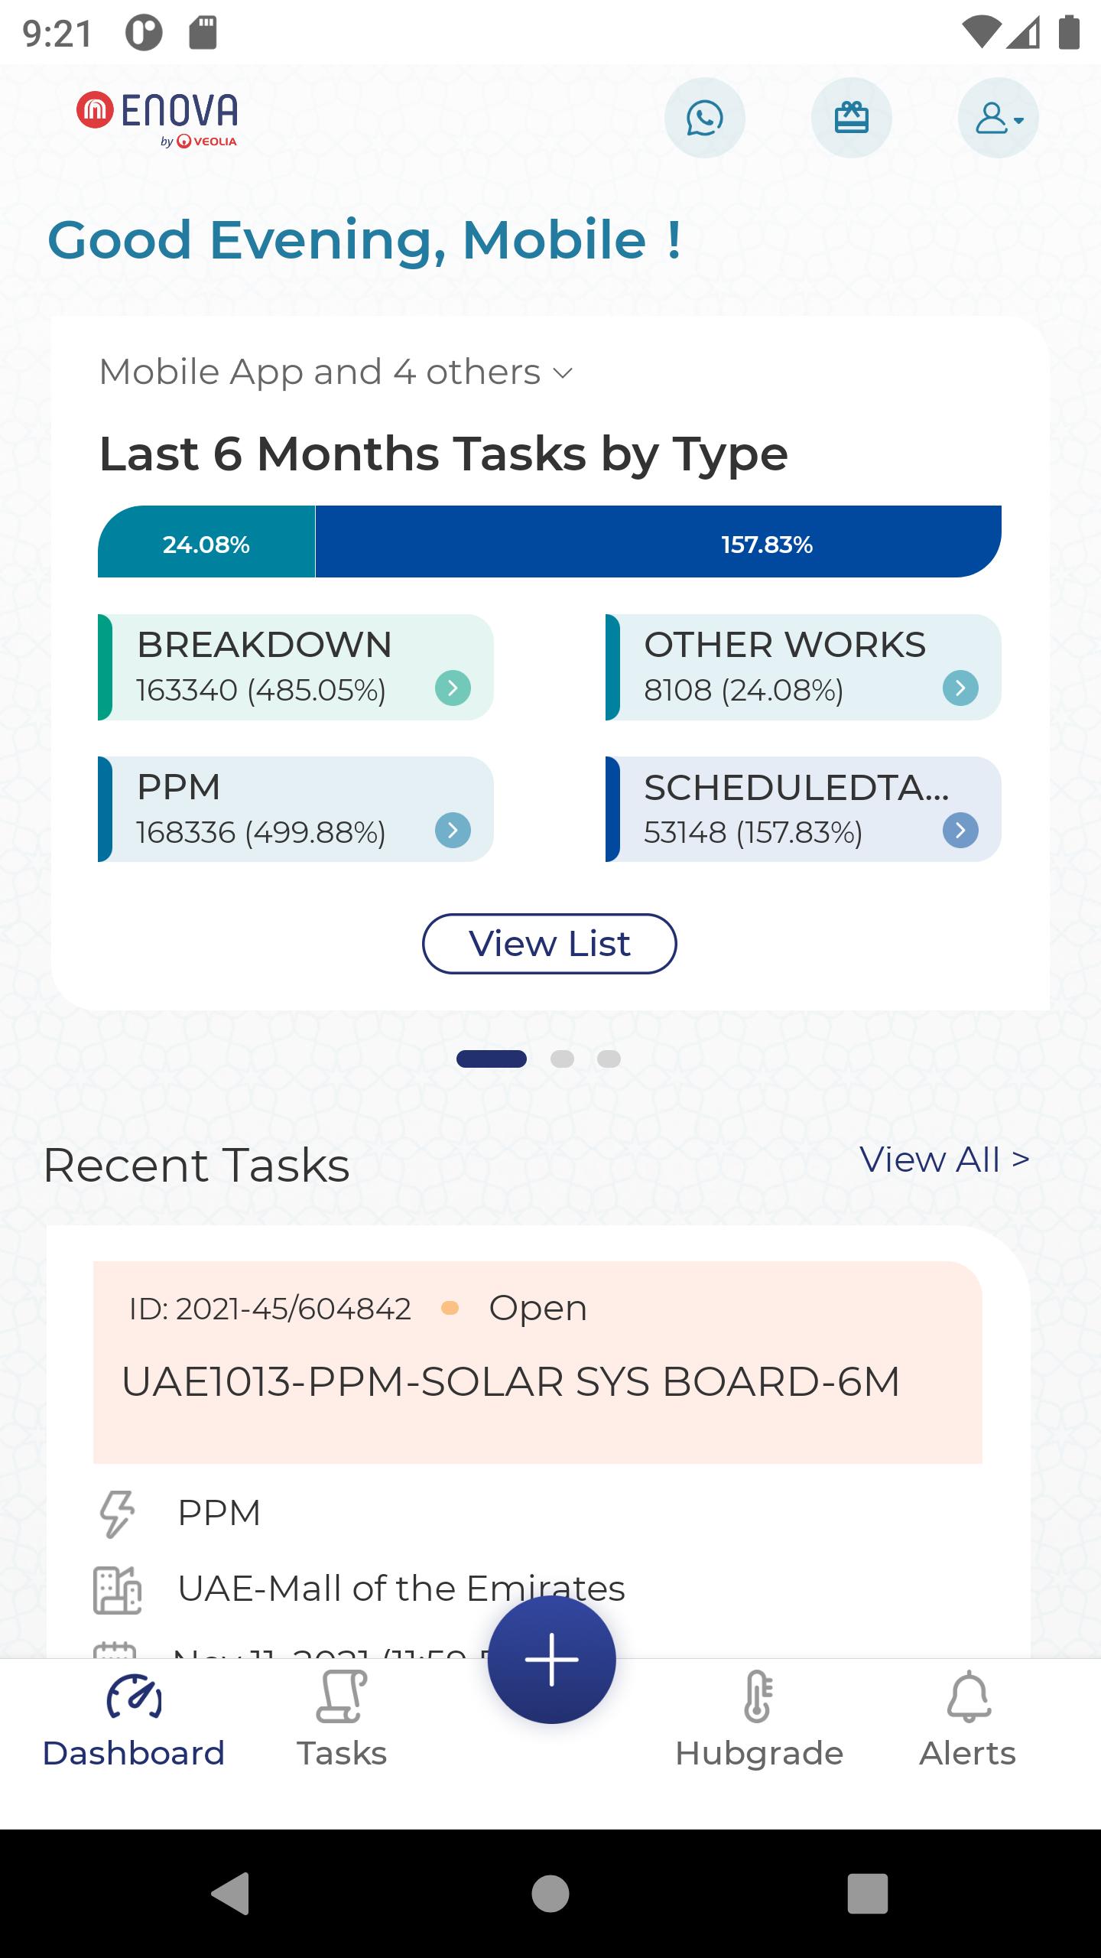Tap the Enova by Veolia logo
Image resolution: width=1101 pixels, height=1958 pixels.
pos(158,119)
